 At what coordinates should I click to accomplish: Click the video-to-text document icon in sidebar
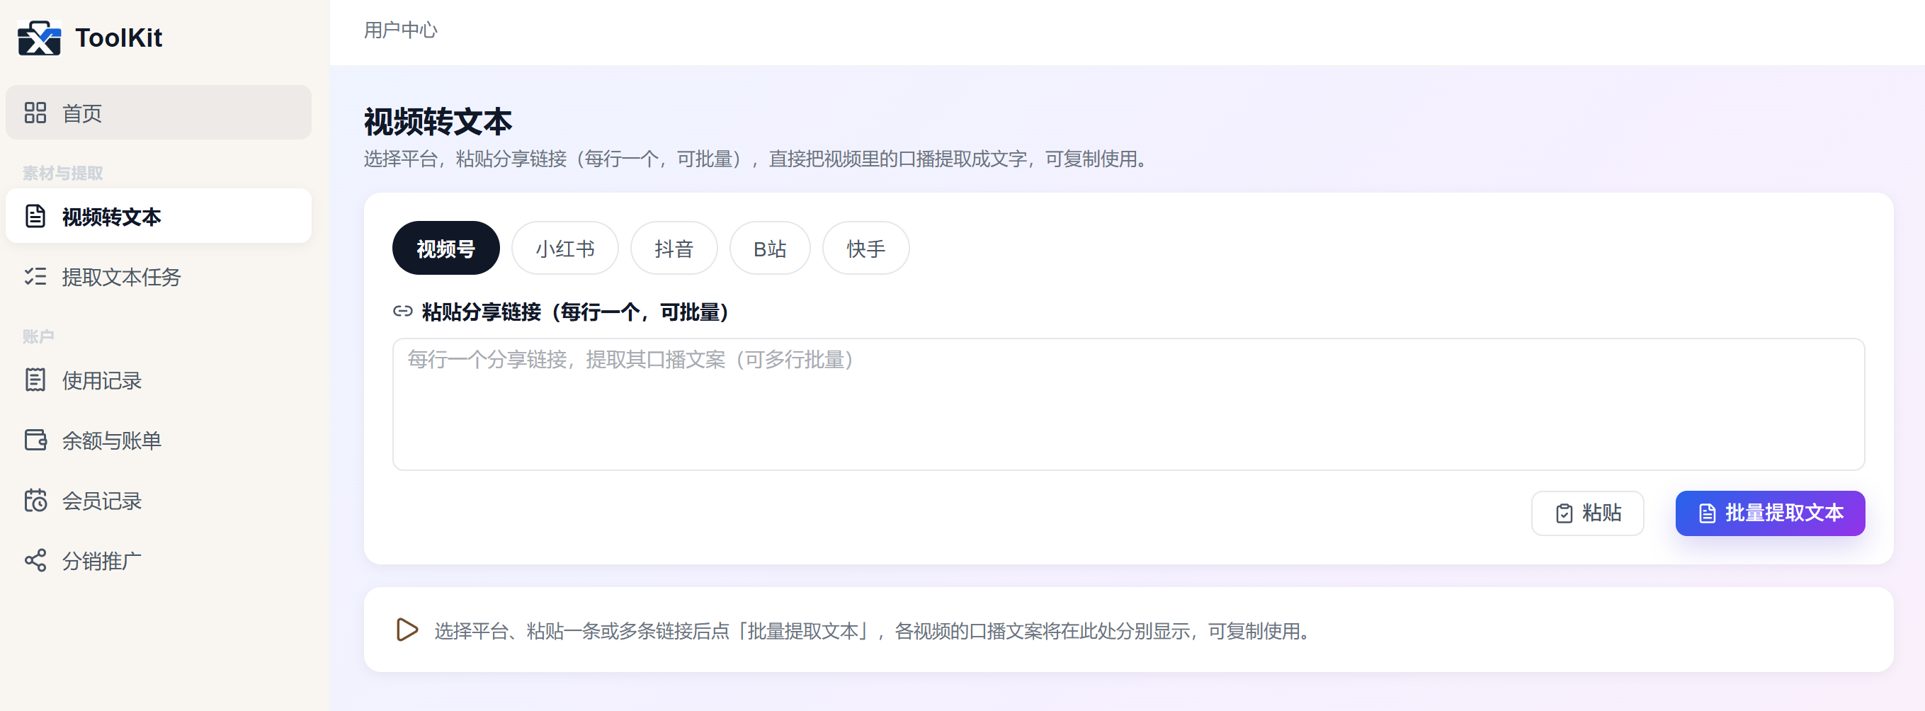point(35,216)
